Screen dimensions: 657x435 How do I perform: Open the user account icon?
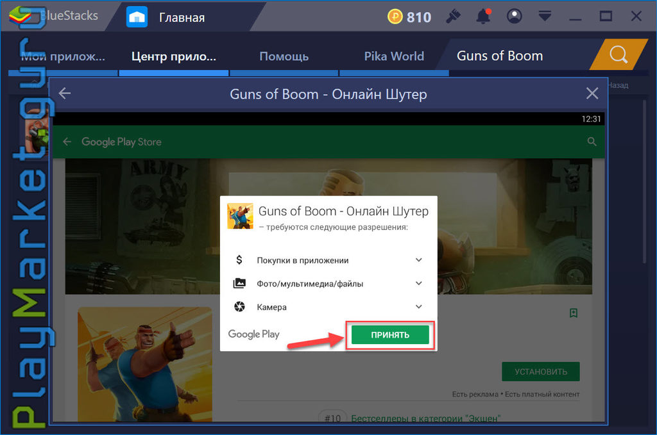tap(514, 16)
